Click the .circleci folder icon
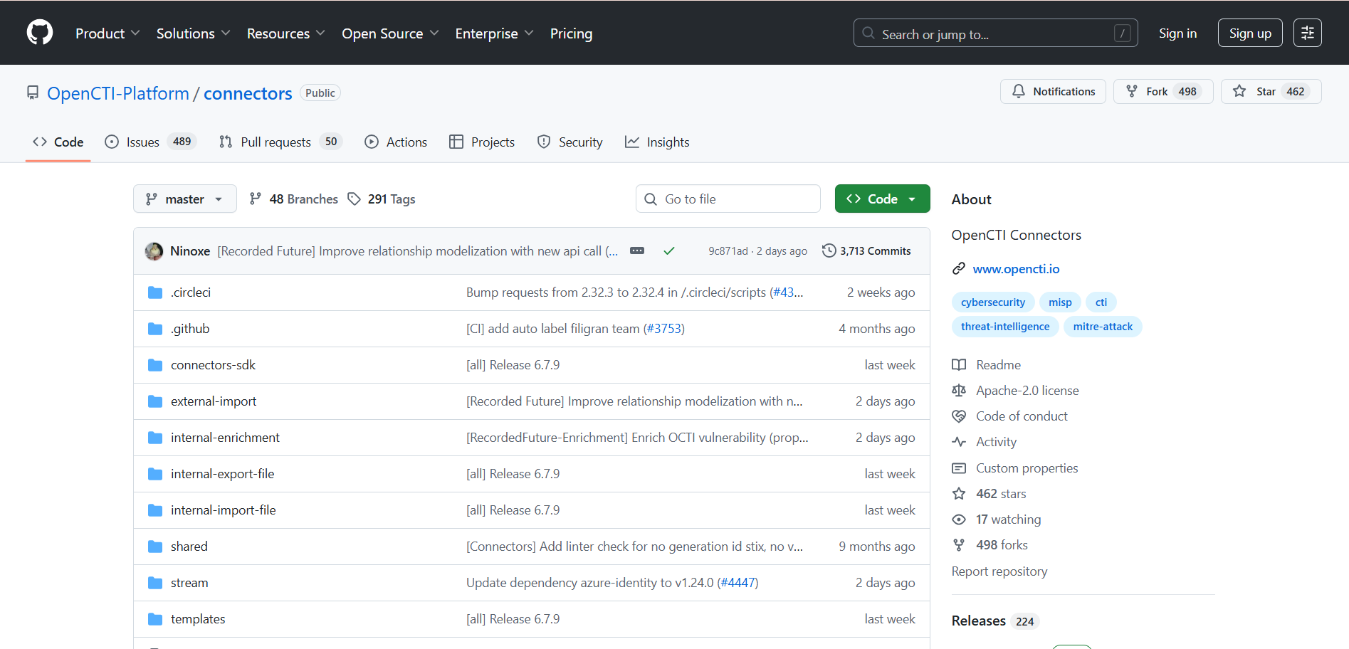This screenshot has width=1349, height=649. [155, 292]
